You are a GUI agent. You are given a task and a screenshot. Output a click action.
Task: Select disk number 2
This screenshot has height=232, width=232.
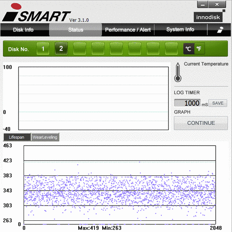click(61, 48)
